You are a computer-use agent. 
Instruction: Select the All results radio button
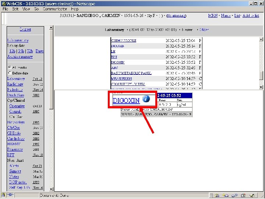pos(10,67)
